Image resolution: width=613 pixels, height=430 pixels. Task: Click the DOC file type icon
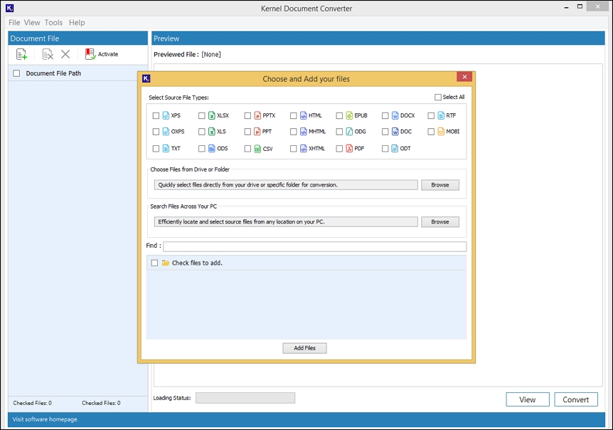pyautogui.click(x=395, y=132)
